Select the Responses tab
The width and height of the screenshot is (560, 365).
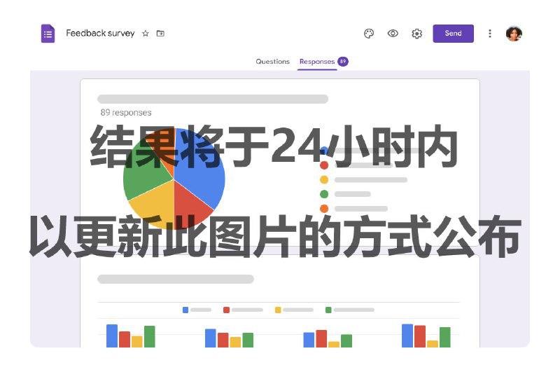[x=316, y=62]
